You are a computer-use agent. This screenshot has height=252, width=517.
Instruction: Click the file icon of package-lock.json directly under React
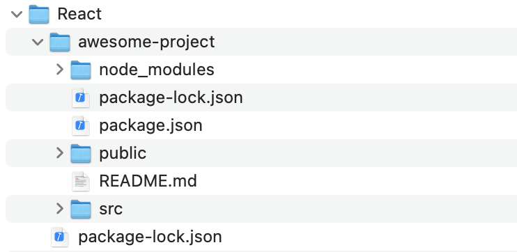tap(60, 237)
